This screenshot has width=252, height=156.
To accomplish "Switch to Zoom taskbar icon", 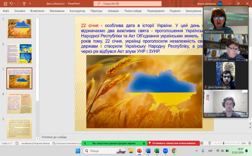I will pyautogui.click(x=165, y=151).
